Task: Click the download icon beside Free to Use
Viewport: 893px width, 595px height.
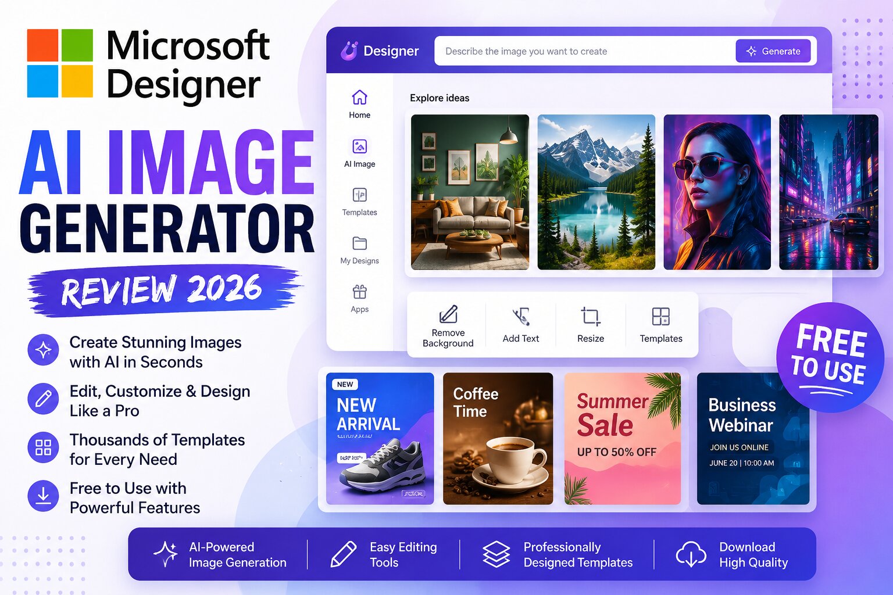Action: tap(43, 496)
